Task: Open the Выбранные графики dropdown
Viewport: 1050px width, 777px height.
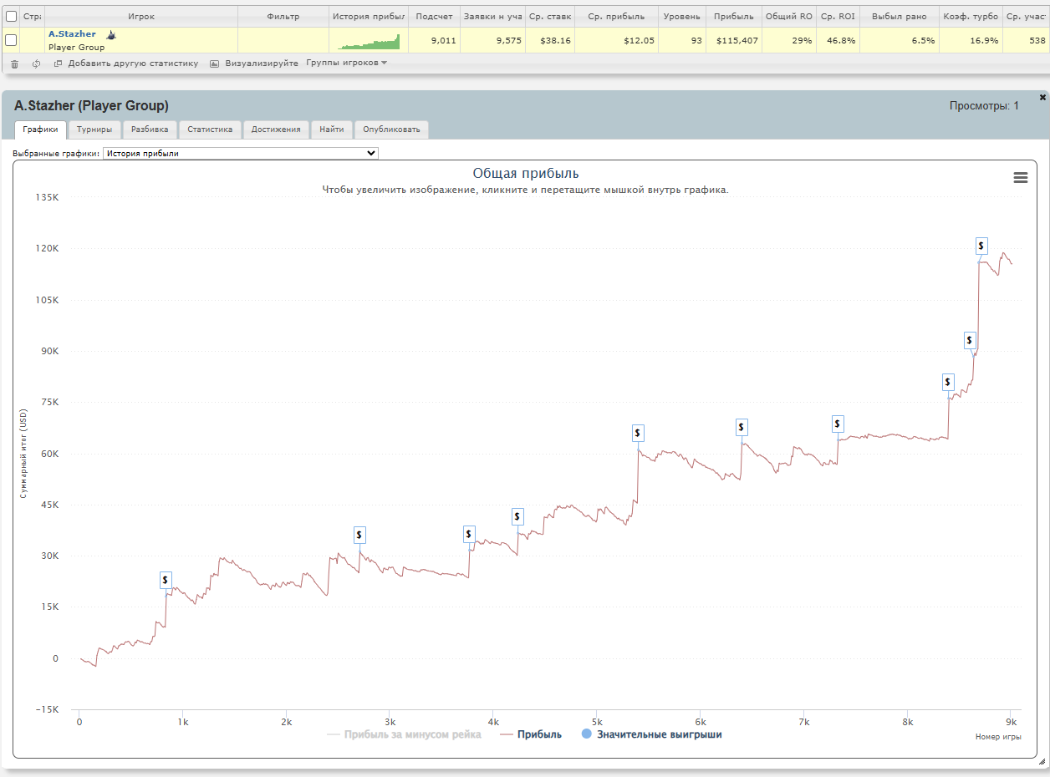Action: (241, 154)
